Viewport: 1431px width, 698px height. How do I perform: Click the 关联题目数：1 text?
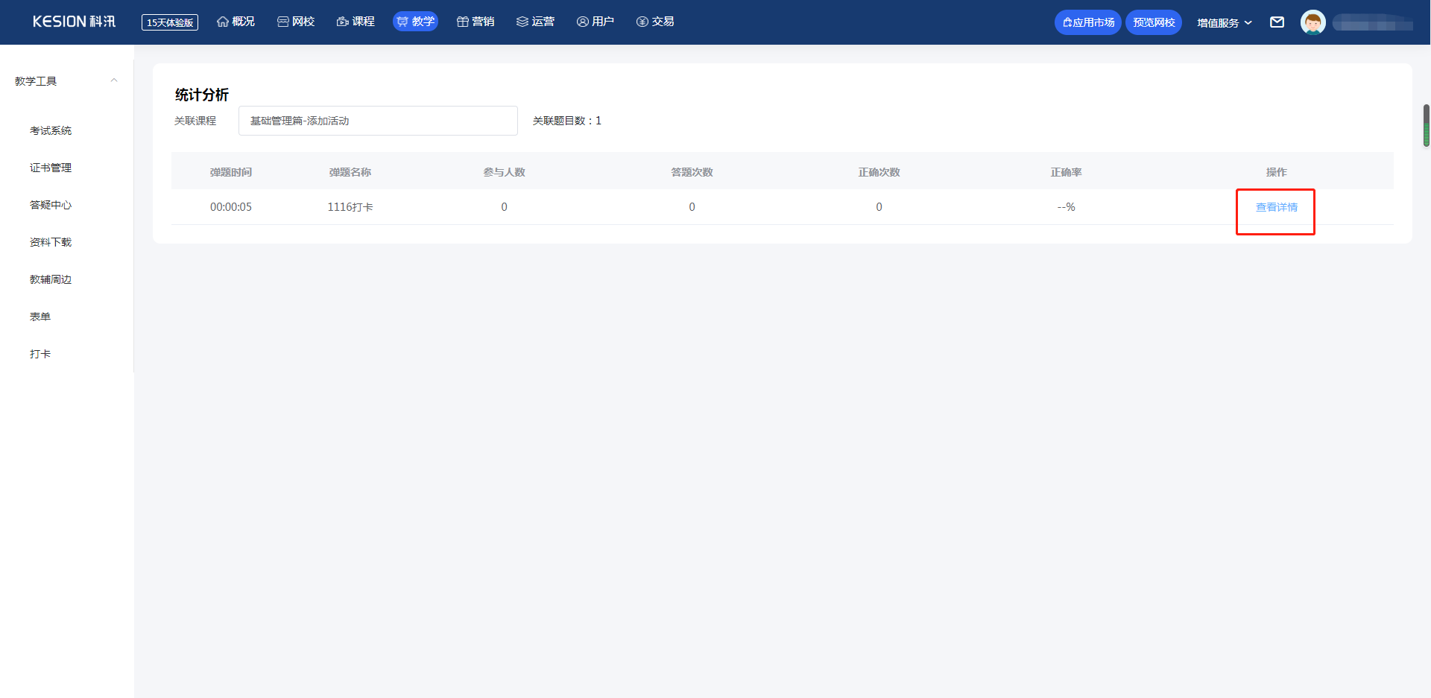pyautogui.click(x=567, y=121)
